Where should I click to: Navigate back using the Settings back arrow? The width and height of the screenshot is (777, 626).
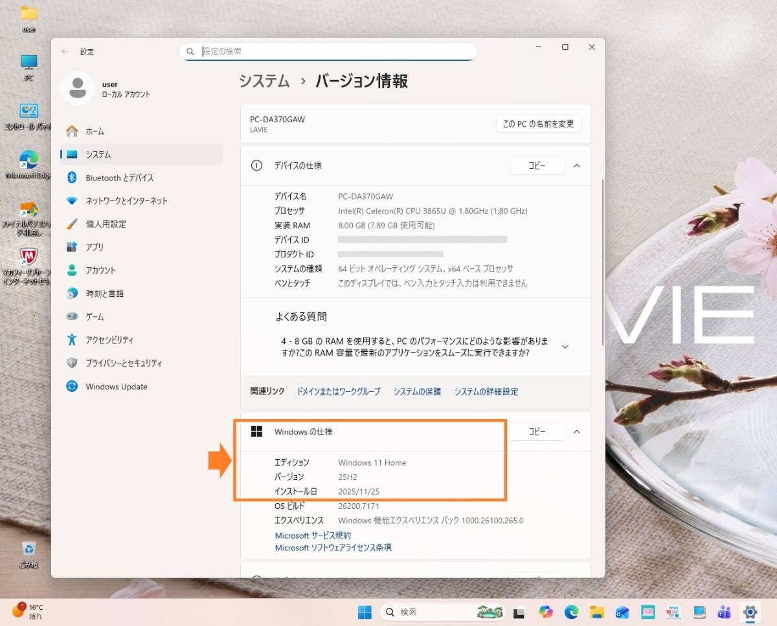[x=65, y=52]
